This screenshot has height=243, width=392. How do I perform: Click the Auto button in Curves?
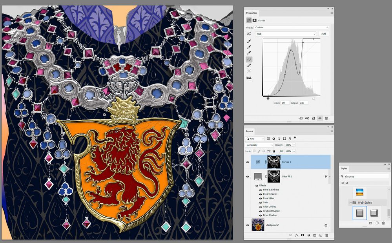[323, 34]
